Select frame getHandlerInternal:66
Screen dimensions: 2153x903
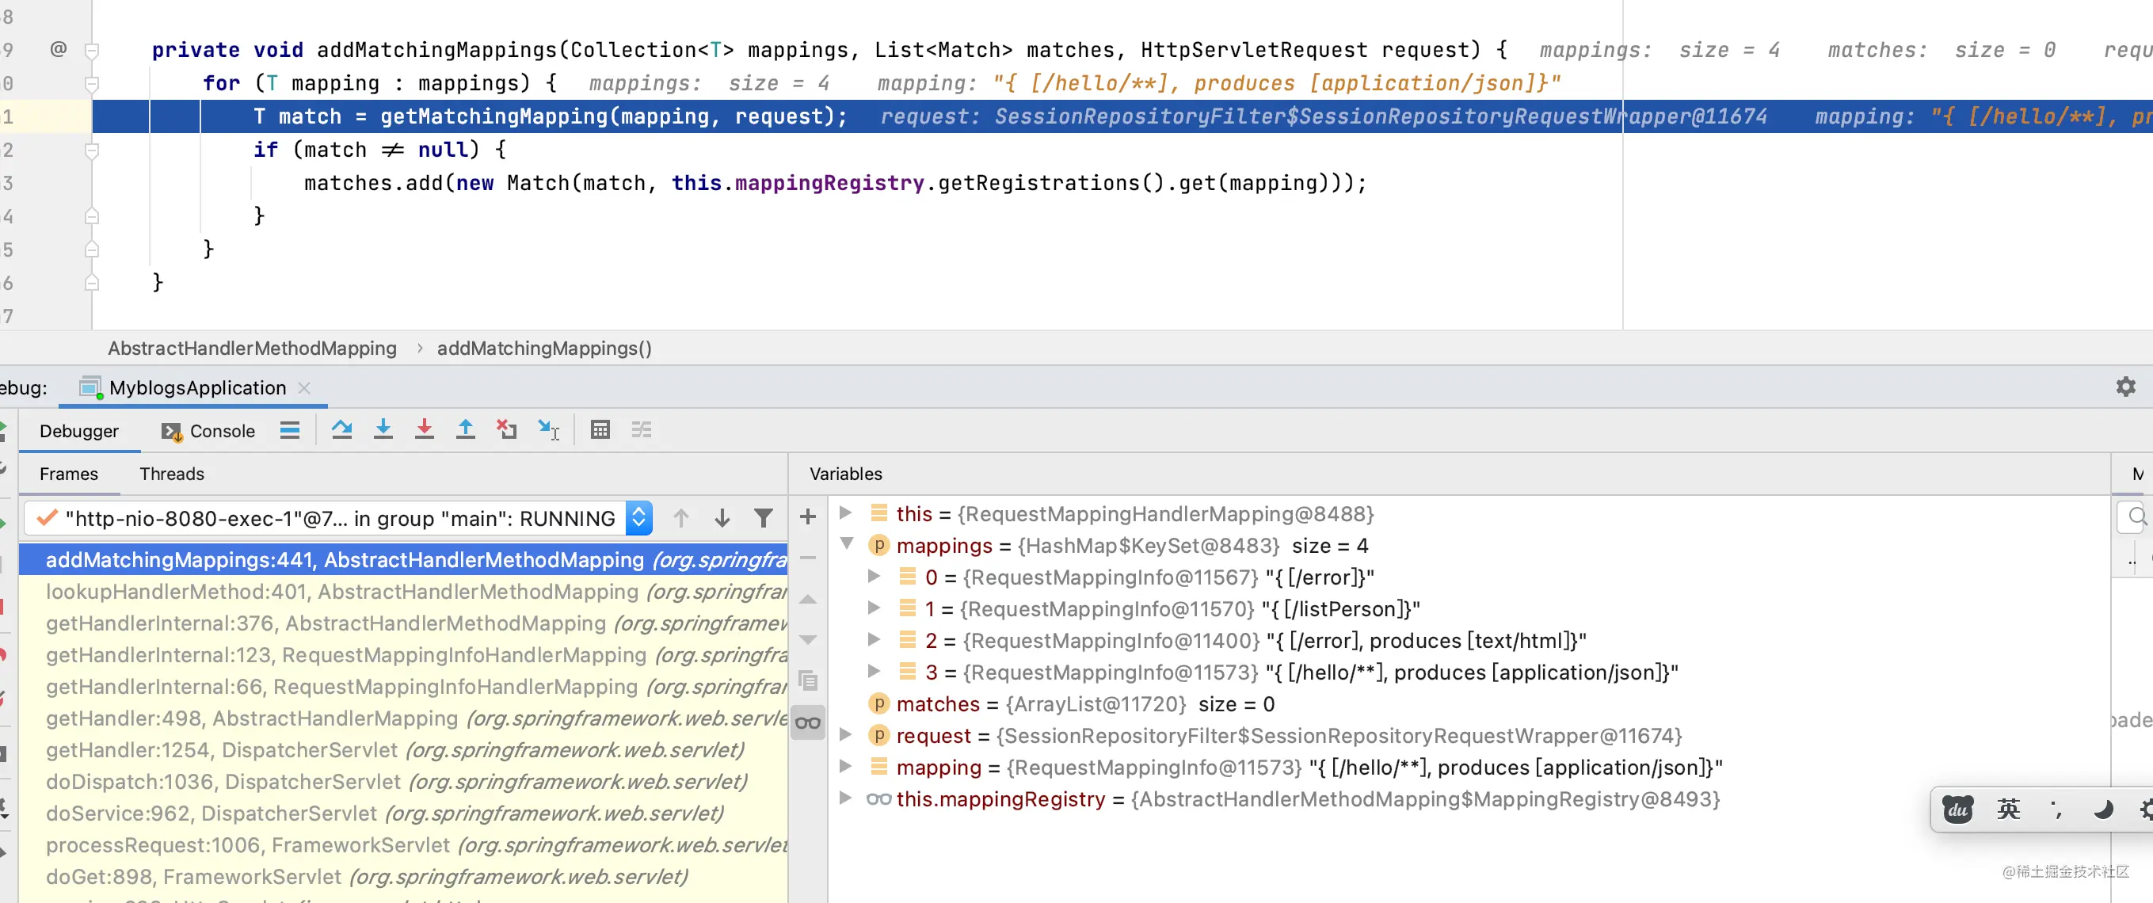(x=403, y=688)
